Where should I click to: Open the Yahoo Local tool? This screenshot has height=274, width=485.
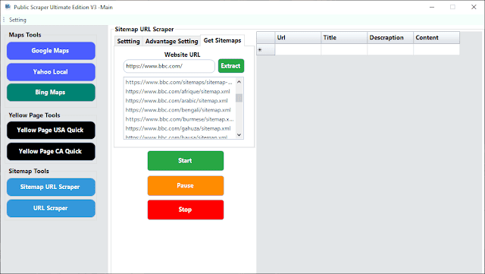(x=51, y=72)
